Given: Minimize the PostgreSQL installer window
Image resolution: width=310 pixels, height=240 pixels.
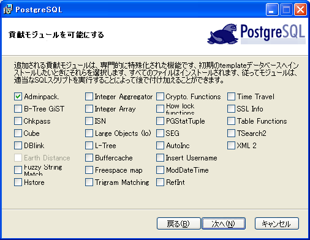Looking at the screenshot, I should [x=272, y=10].
